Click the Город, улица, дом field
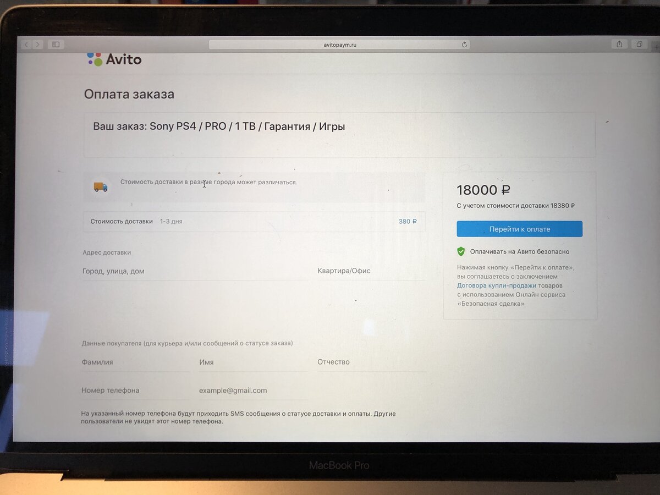 (x=195, y=271)
